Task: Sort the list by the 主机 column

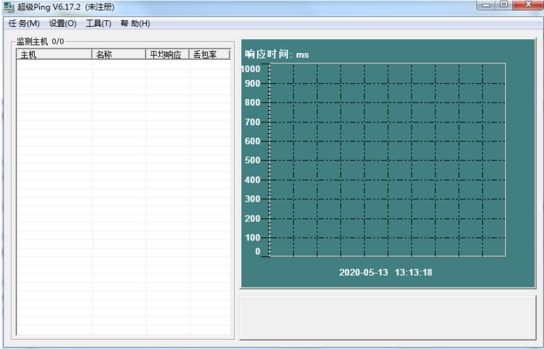Action: tap(54, 54)
